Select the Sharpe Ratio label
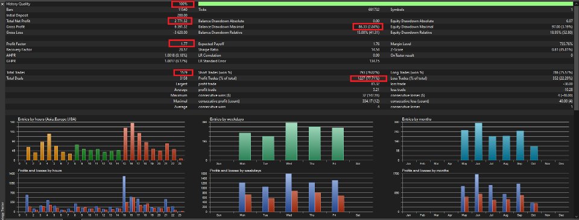The image size is (579, 220). click(x=208, y=49)
